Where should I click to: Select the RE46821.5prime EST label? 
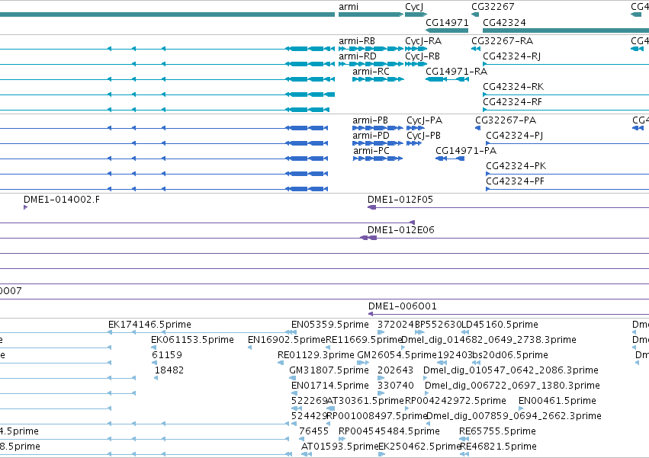pyautogui.click(x=498, y=447)
